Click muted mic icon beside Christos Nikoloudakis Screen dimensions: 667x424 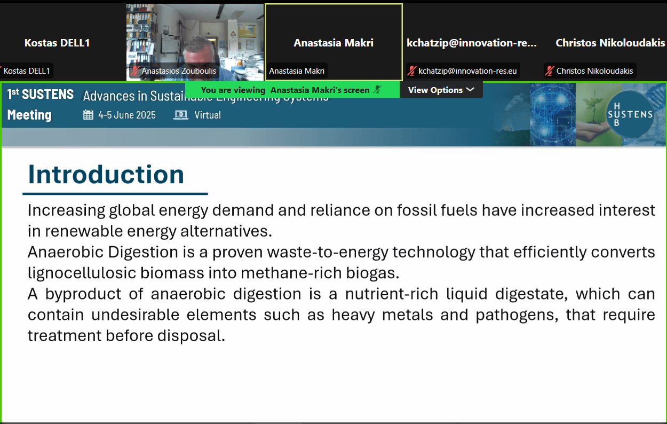(550, 70)
